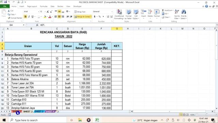Toggle Merge & Center
Image resolution: width=218 pixels, height=123 pixels.
82,17
